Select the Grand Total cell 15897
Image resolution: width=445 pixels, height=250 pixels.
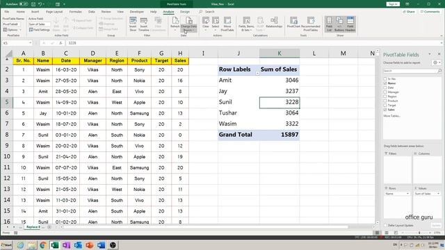tap(280, 135)
